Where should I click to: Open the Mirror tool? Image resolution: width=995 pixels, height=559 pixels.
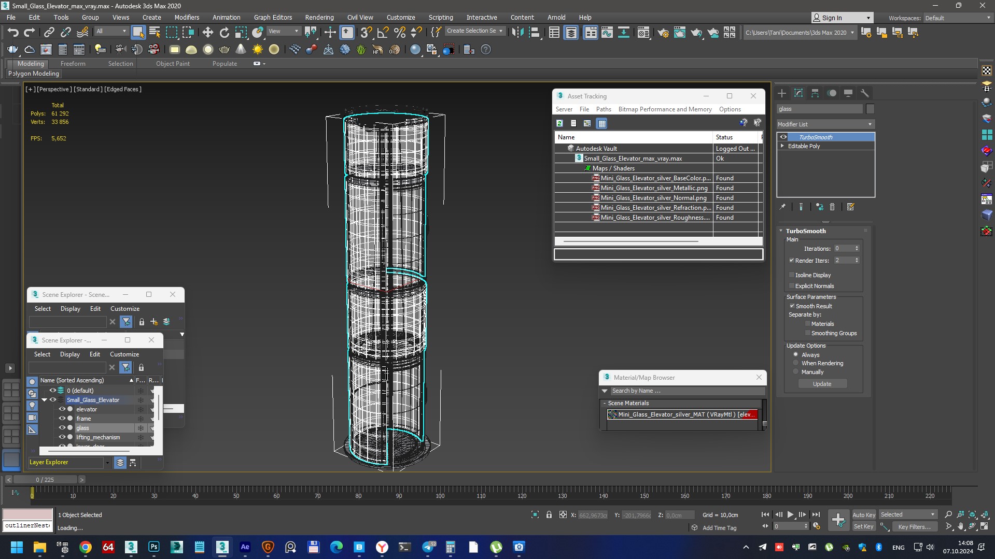(x=517, y=33)
